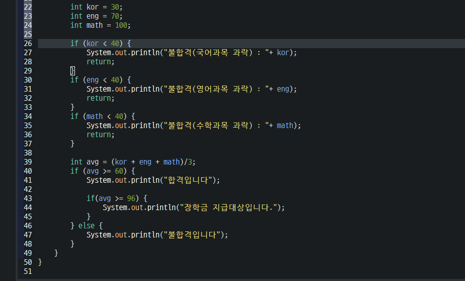Click the println with '장학금 지급대상입니다.'
465x281 pixels.
193,208
